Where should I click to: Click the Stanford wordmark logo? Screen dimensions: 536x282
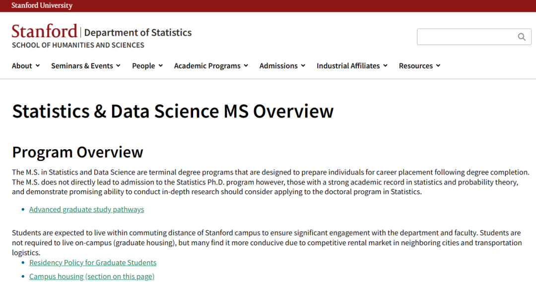(x=45, y=31)
